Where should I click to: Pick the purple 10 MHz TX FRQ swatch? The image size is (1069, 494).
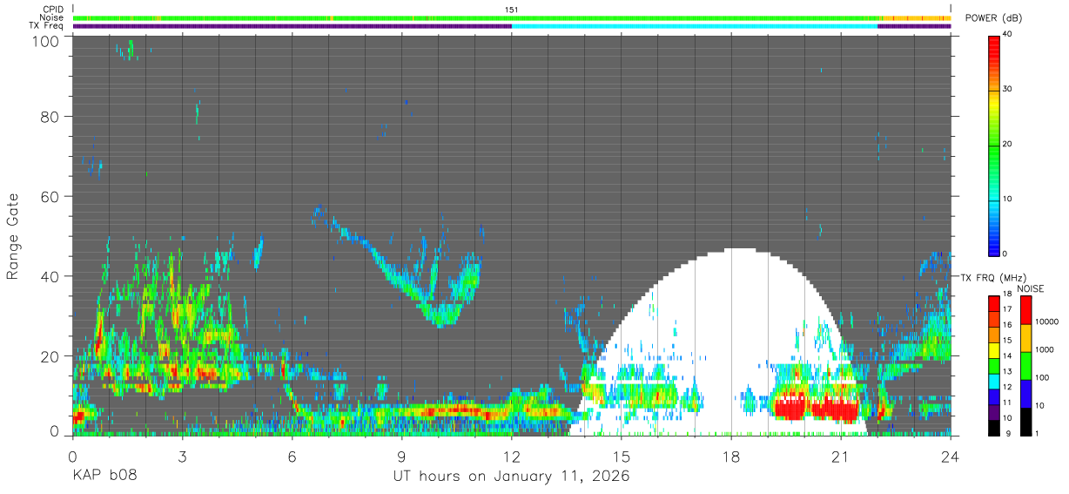[993, 412]
